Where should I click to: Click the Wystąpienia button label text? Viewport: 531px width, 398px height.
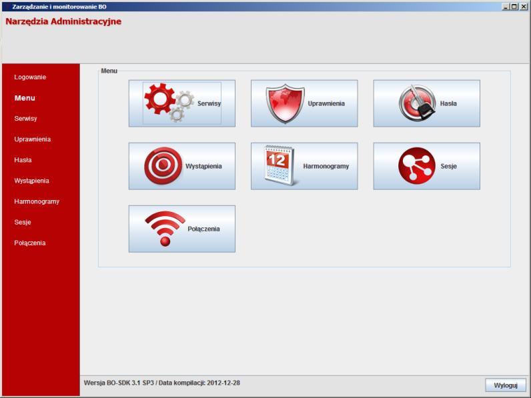(x=203, y=166)
